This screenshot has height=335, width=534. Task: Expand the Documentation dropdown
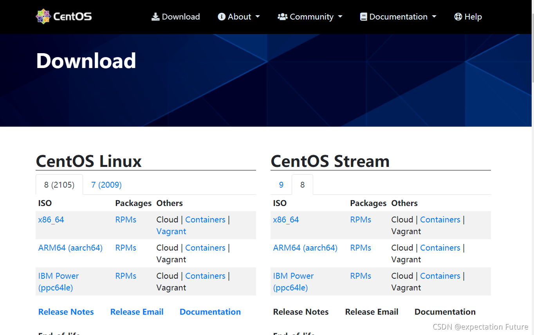[398, 16]
